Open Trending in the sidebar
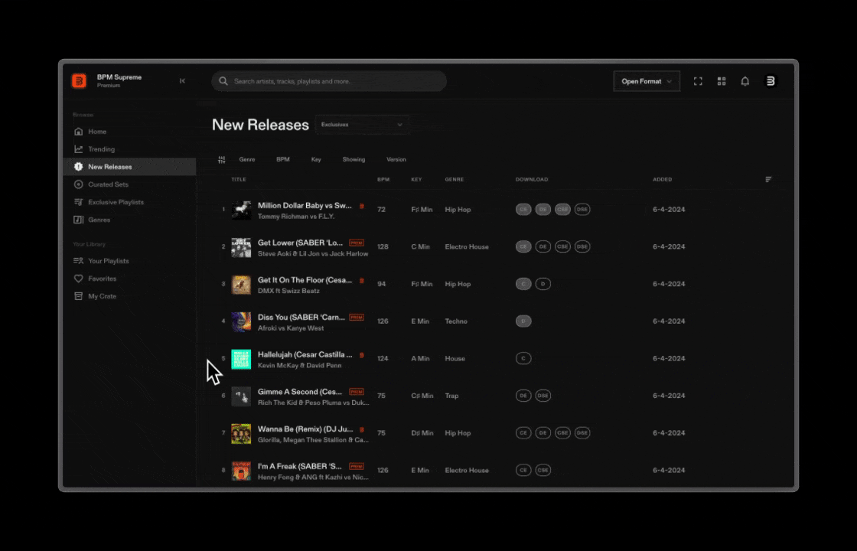 click(101, 149)
